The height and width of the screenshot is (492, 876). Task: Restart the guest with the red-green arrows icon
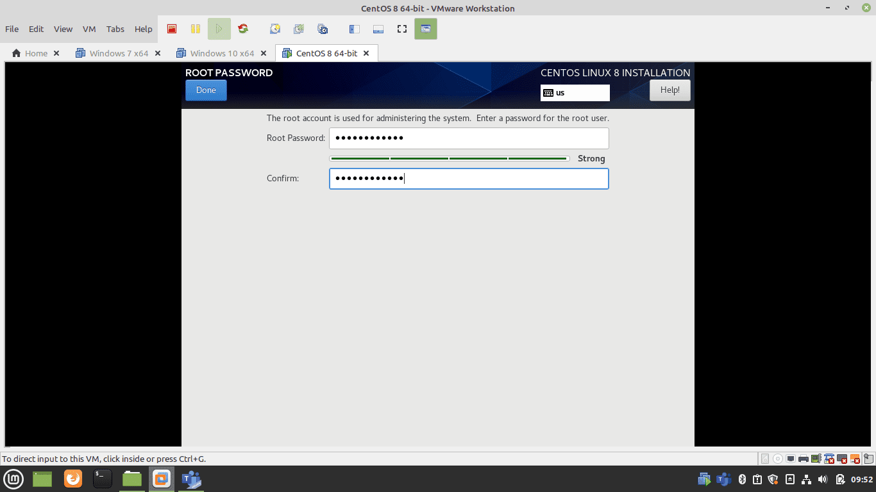(x=242, y=29)
